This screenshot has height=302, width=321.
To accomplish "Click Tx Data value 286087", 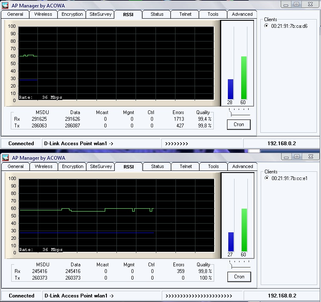I will point(72,126).
